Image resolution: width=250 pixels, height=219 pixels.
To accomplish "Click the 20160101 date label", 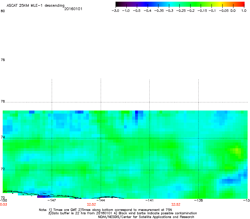I will [x=73, y=9].
